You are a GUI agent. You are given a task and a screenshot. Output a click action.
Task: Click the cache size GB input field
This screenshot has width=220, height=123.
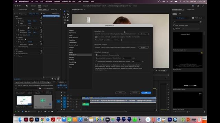pyautogui.click(x=136, y=61)
